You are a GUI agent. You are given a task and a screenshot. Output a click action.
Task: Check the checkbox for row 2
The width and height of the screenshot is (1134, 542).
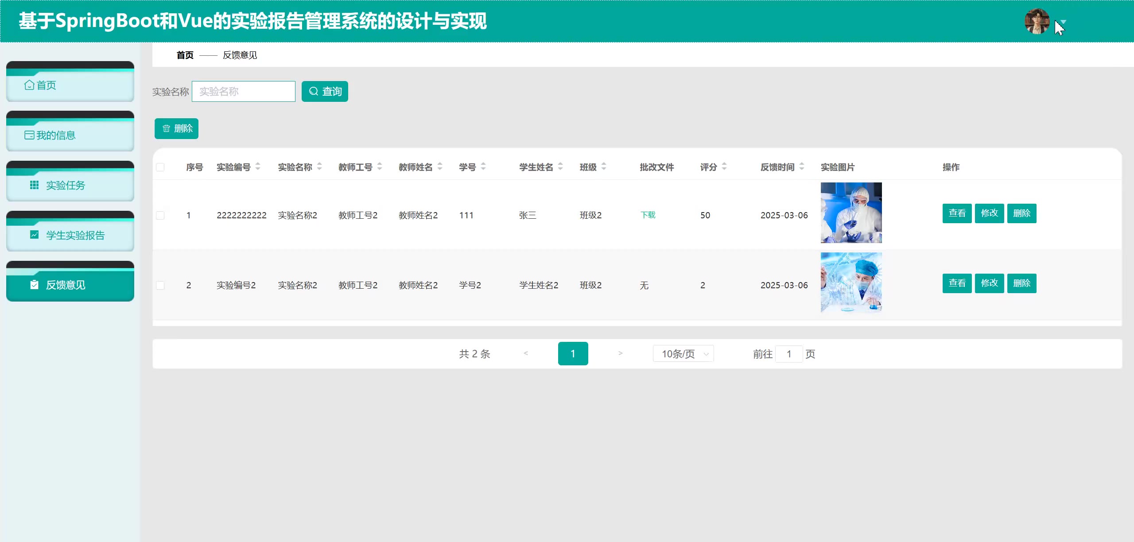pyautogui.click(x=160, y=286)
